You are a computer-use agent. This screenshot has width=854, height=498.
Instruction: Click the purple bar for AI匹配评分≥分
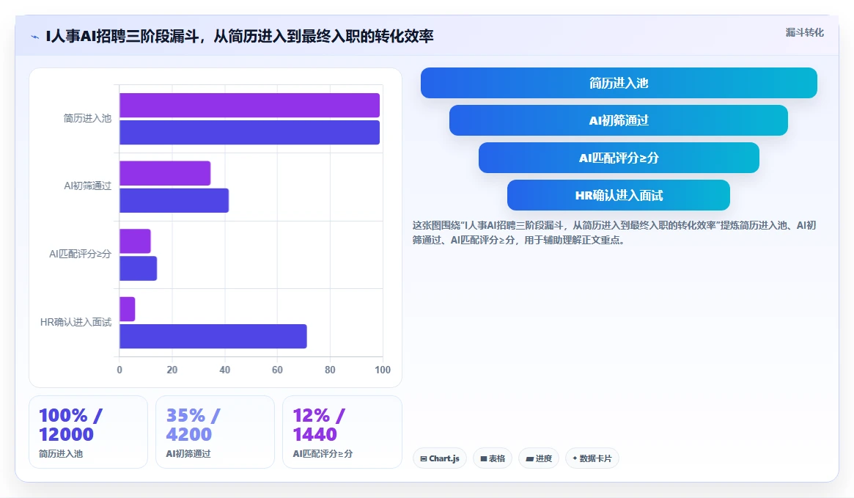pos(135,241)
